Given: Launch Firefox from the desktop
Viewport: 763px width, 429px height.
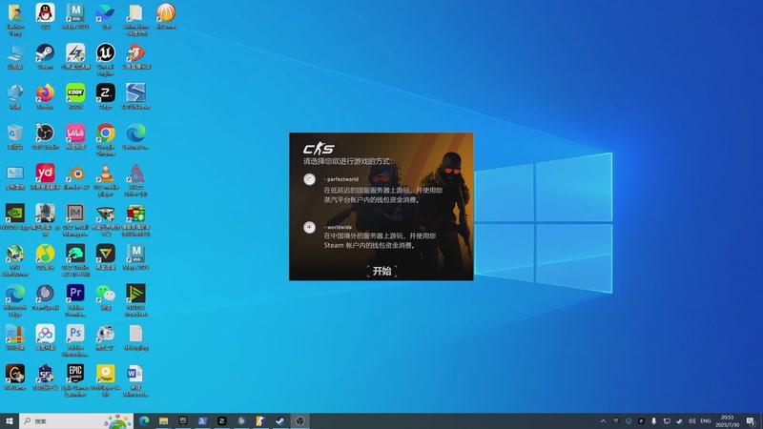Looking at the screenshot, I should click(x=45, y=96).
